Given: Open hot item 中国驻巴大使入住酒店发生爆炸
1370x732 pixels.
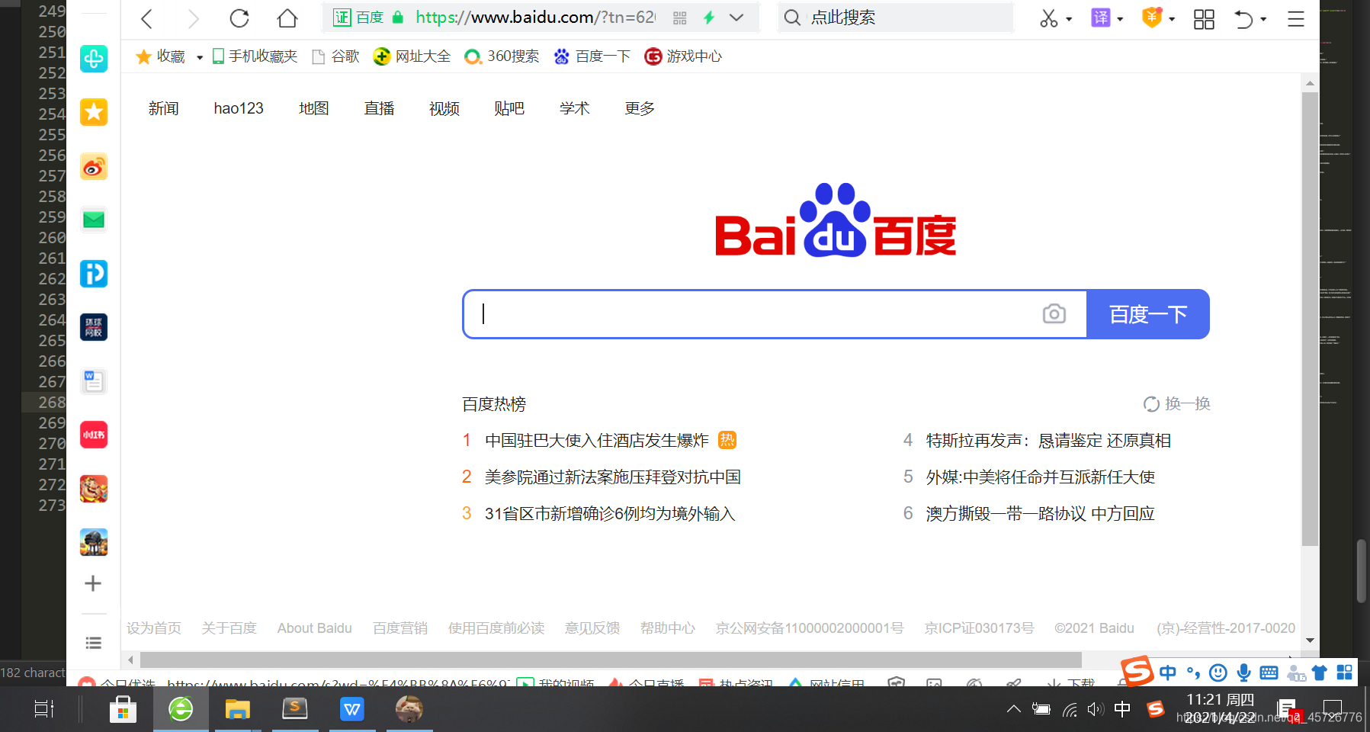Looking at the screenshot, I should (597, 441).
